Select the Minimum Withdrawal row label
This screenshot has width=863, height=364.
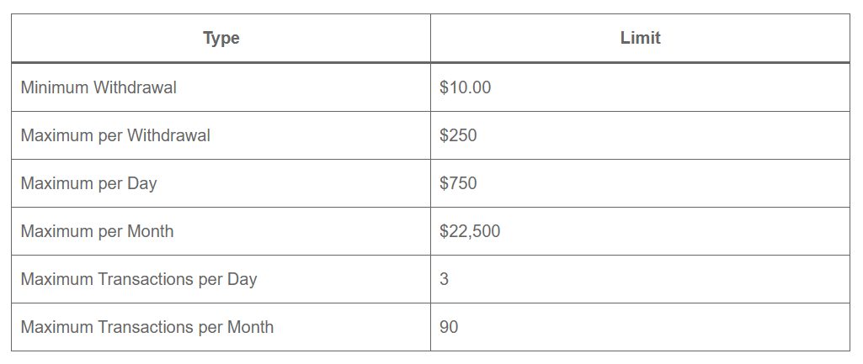click(x=99, y=87)
